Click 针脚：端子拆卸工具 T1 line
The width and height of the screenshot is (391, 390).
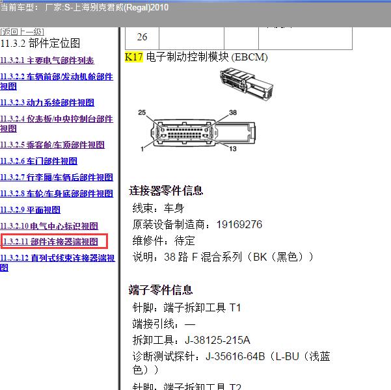coord(187,307)
